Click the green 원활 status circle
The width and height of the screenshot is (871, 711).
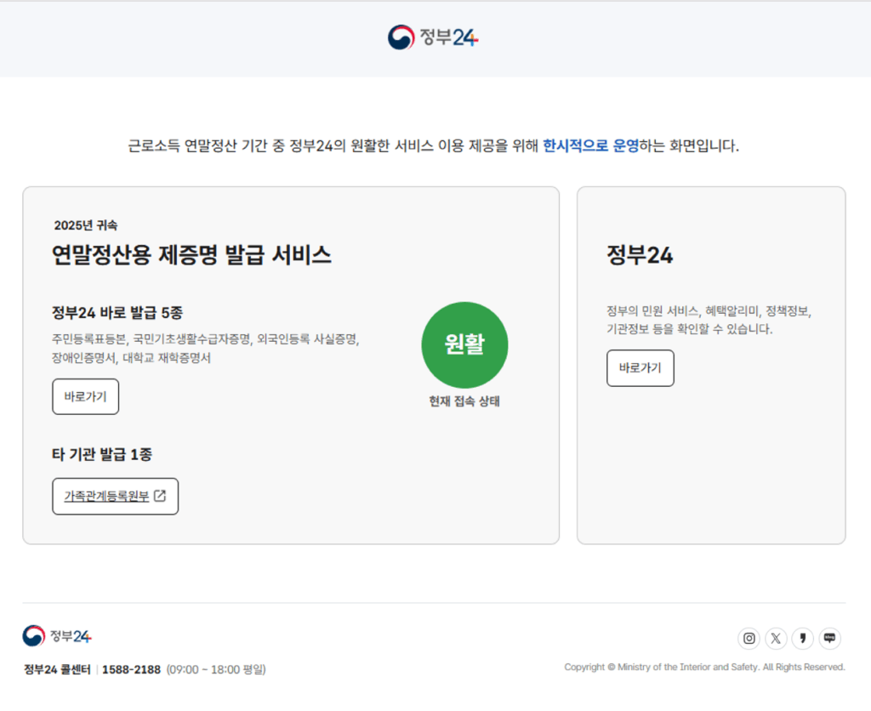[x=464, y=344]
